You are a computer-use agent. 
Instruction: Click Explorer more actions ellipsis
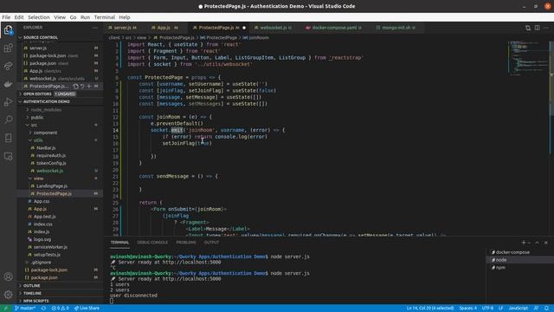tap(95, 28)
